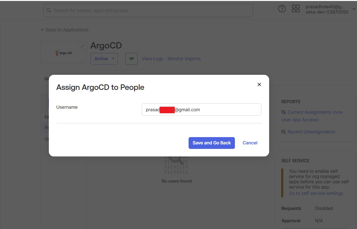Select the Monitor Imports menu item
The width and height of the screenshot is (357, 229).
pyautogui.click(x=184, y=59)
